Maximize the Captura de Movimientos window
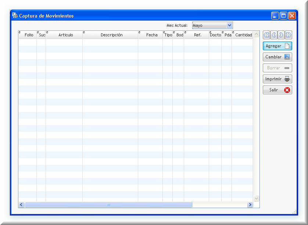The height and width of the screenshot is (225, 308). coord(283,15)
